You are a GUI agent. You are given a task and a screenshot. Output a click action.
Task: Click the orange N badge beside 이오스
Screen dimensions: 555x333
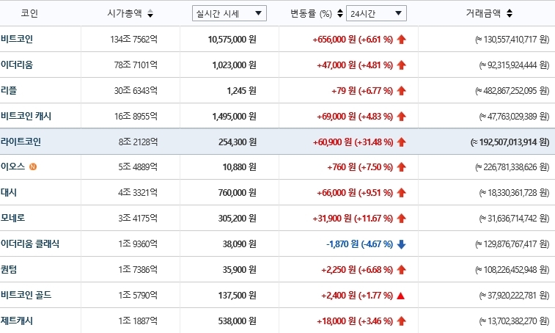(33, 166)
